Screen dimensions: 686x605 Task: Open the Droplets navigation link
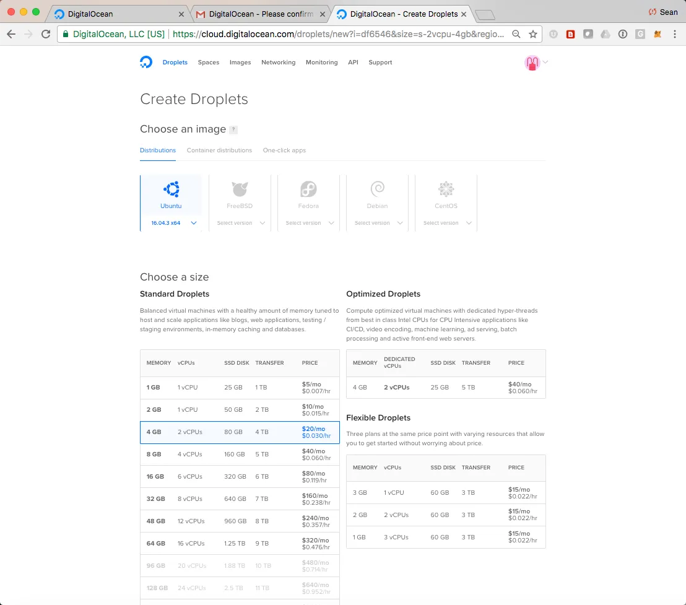[x=175, y=62]
